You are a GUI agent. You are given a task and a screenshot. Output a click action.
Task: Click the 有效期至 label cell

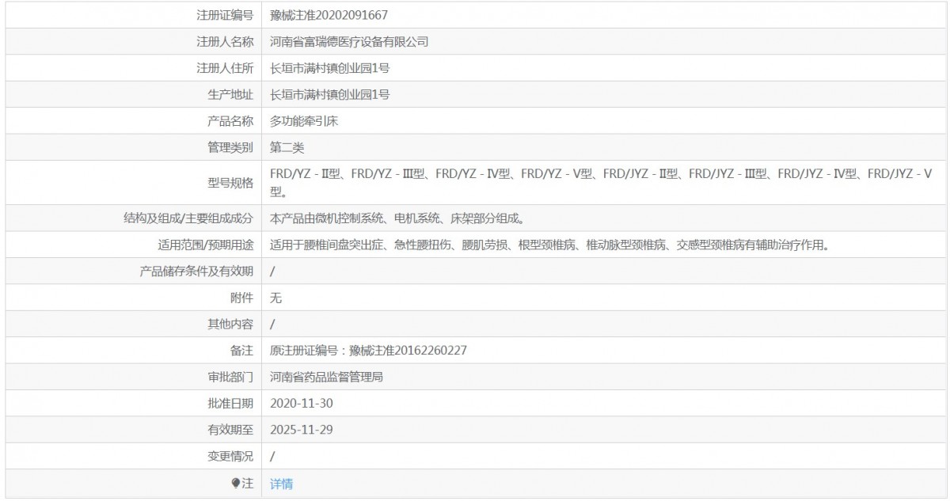pyautogui.click(x=132, y=430)
